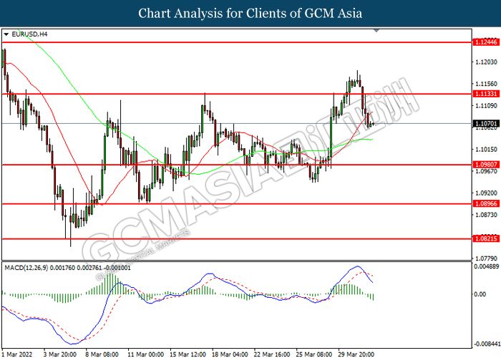Select the MACD scale value -0.008441
The height and width of the screenshot is (358, 501).
tap(486, 344)
